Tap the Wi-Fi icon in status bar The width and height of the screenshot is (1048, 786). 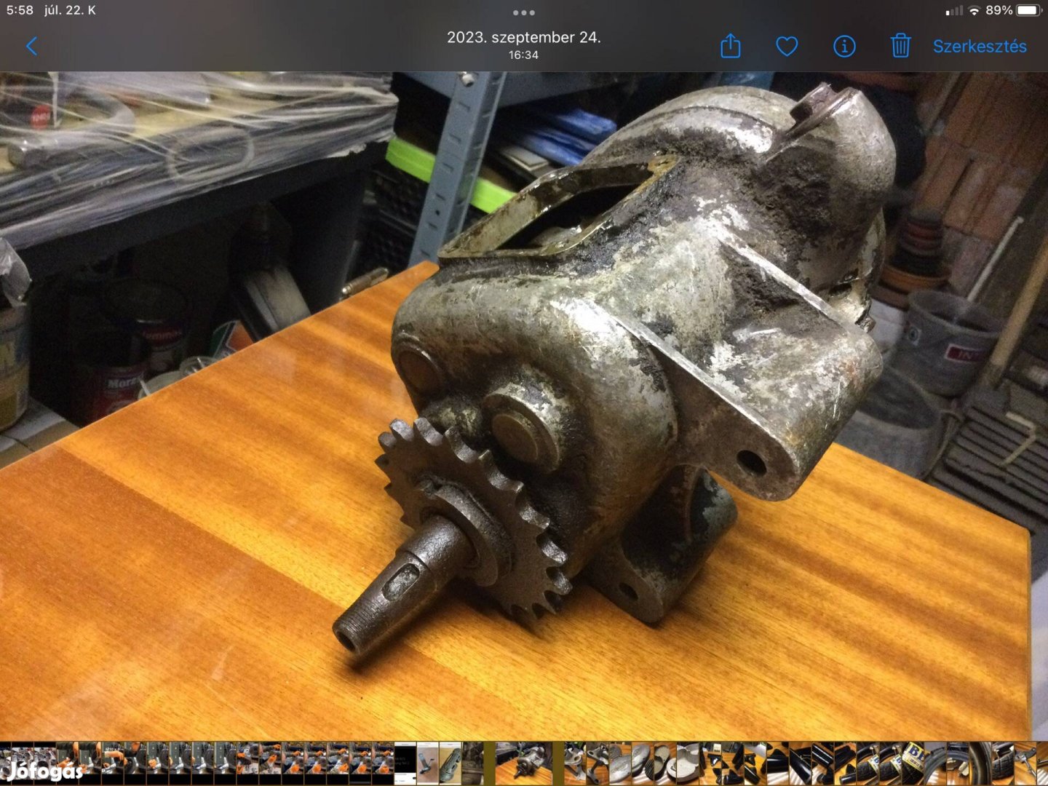click(x=974, y=10)
